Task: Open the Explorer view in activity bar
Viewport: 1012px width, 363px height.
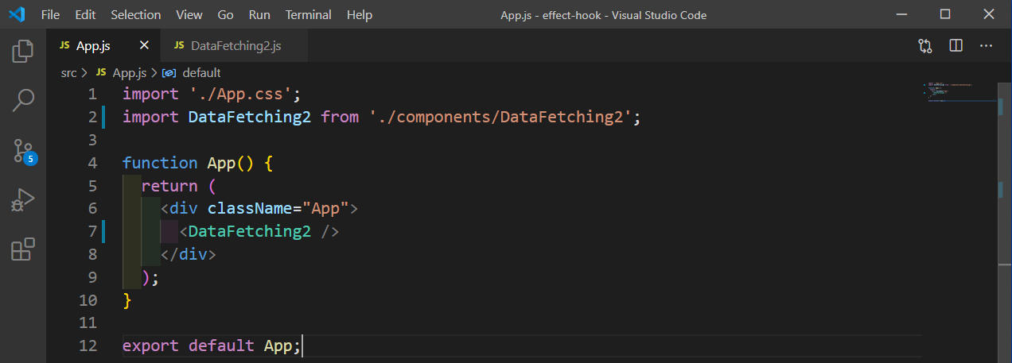Action: pos(22,52)
